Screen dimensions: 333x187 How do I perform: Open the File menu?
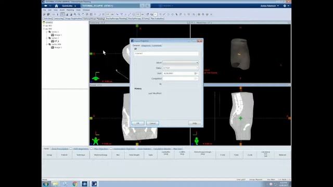tap(44, 10)
